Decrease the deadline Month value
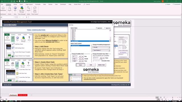 [80, 59]
